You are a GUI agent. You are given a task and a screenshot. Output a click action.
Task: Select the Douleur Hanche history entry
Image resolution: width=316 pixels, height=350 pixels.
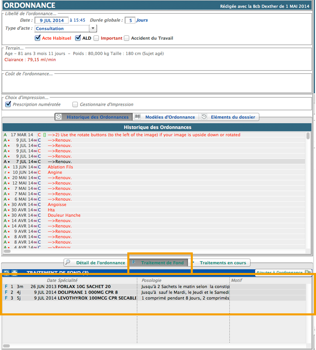[x=64, y=215]
